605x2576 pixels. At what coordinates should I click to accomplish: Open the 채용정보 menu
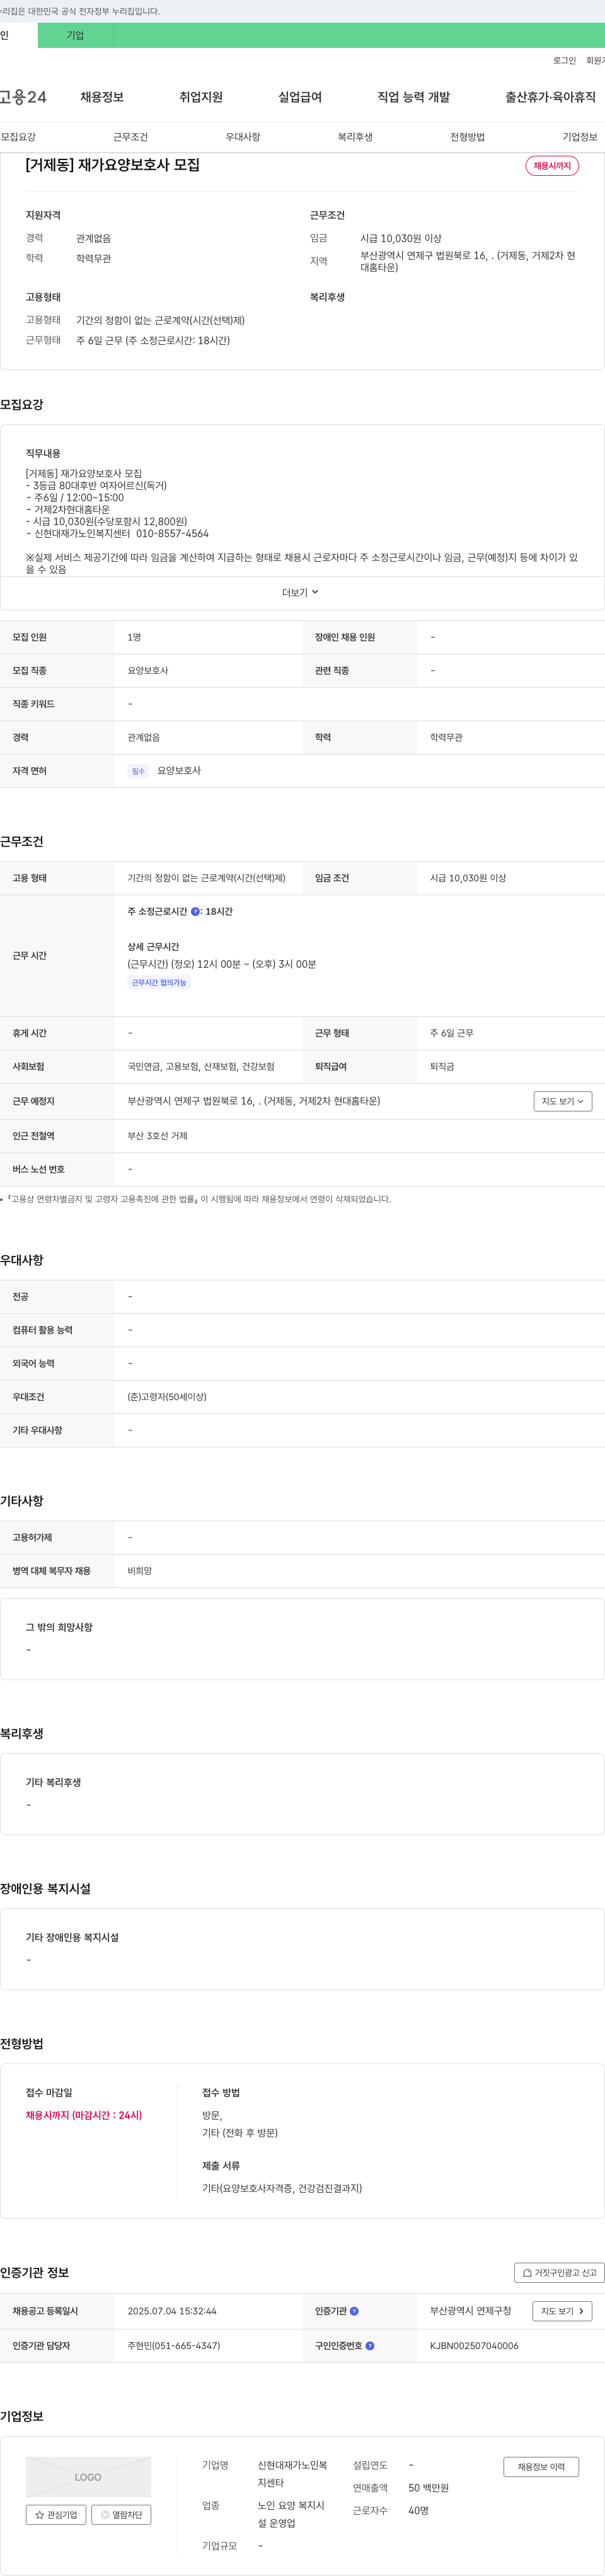tap(102, 97)
